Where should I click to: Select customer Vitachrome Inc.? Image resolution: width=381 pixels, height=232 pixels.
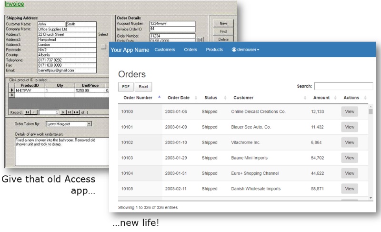click(245, 142)
